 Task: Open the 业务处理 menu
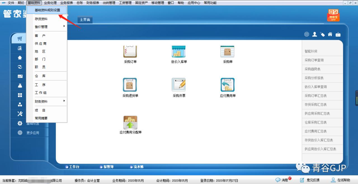pos(50,3)
